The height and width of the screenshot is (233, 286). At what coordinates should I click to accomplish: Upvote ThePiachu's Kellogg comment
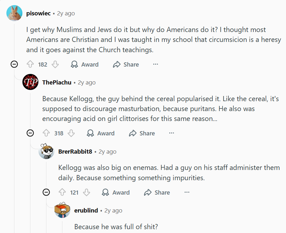pos(46,133)
